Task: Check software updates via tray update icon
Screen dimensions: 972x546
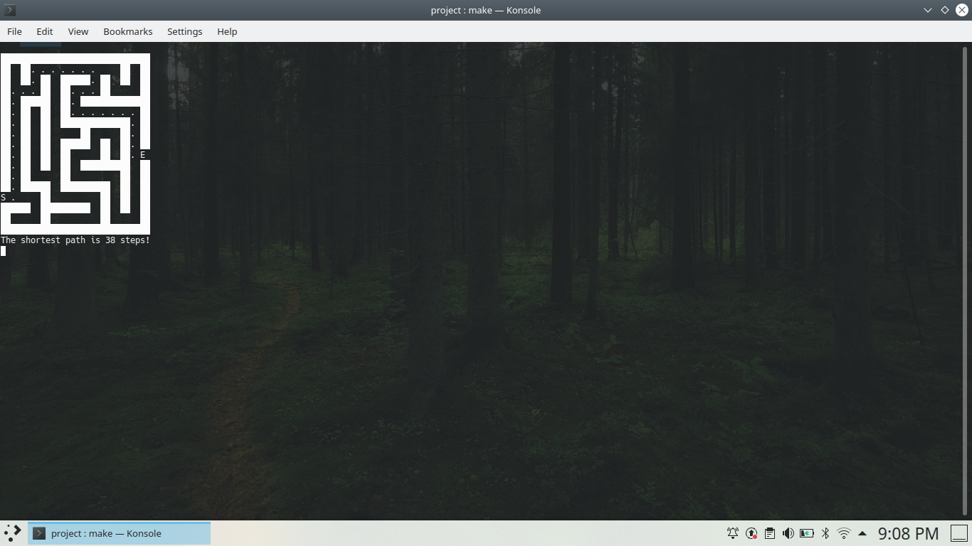Action: pos(751,532)
